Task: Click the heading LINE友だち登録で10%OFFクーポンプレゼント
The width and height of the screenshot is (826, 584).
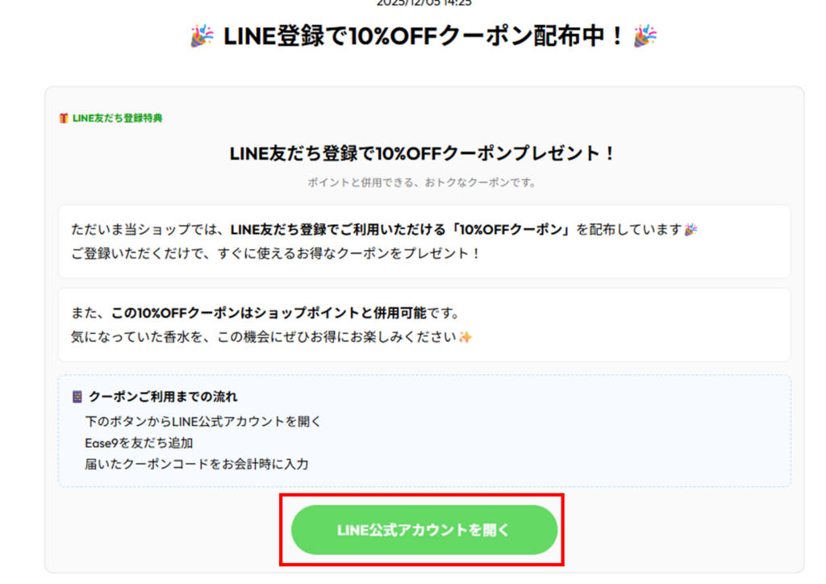Action: [423, 153]
